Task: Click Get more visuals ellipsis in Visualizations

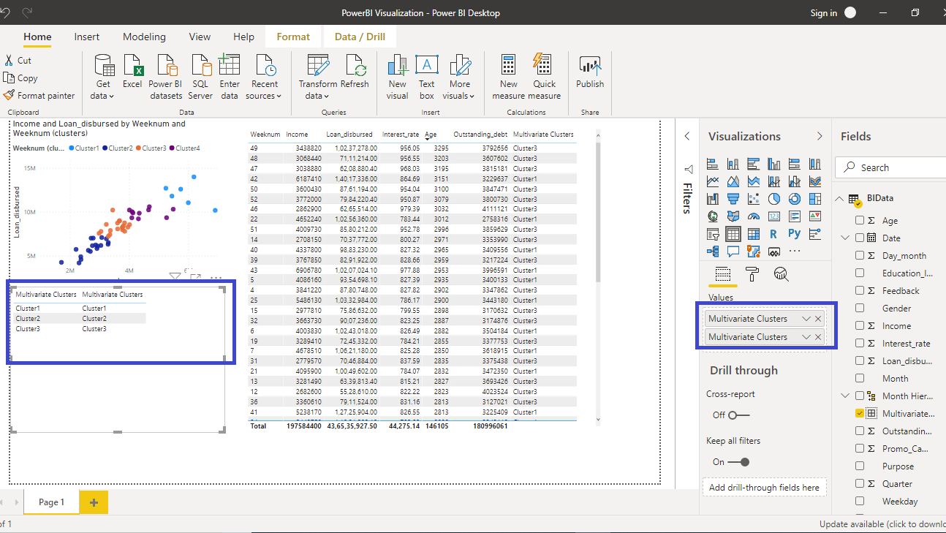Action: pyautogui.click(x=795, y=251)
